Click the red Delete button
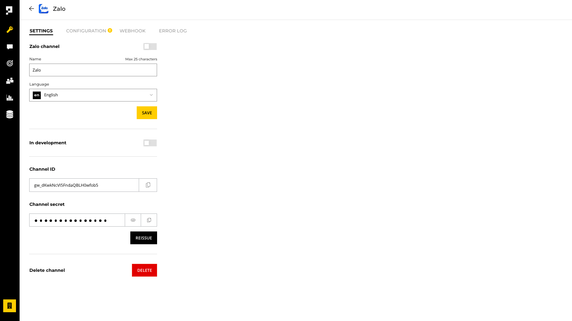 click(144, 270)
